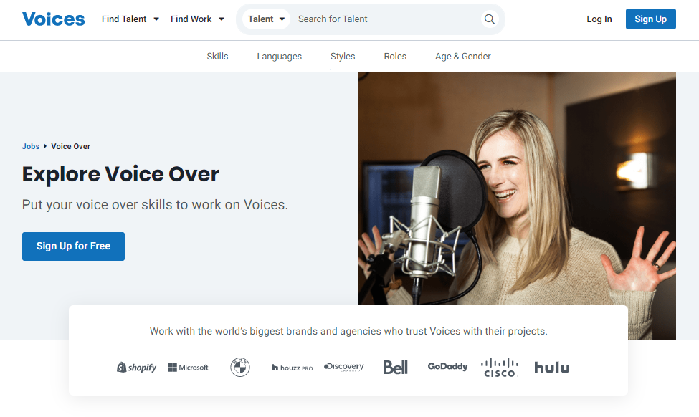699x417 pixels.
Task: Open the Styles tab
Action: pos(343,57)
